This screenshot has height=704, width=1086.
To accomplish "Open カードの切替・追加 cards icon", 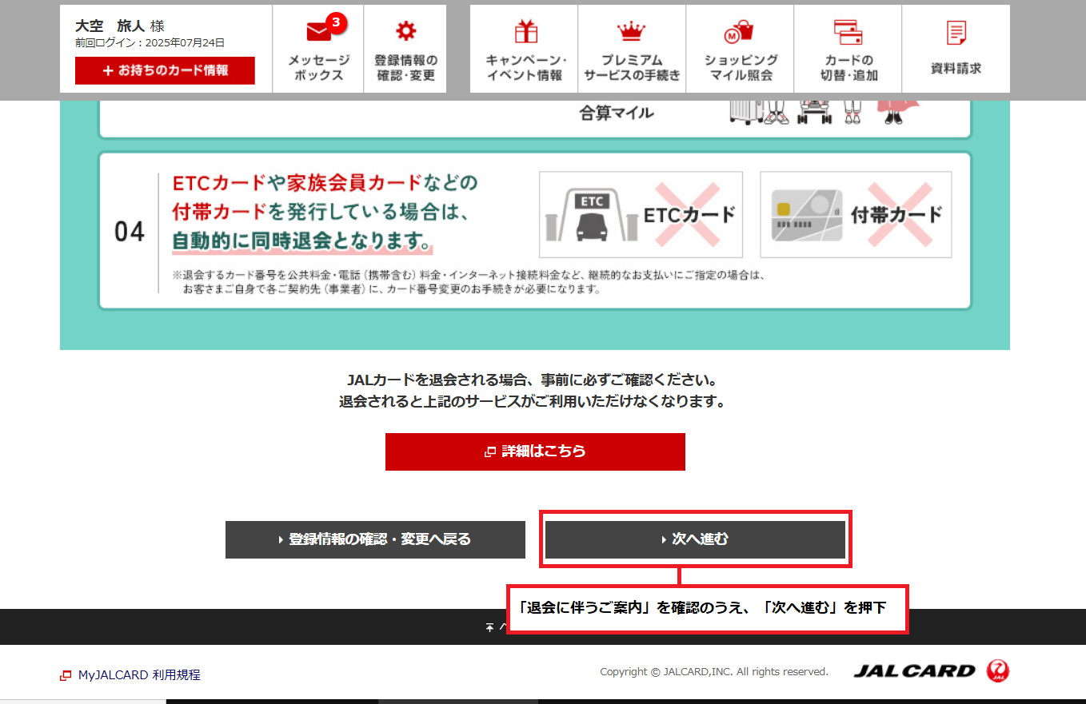I will pos(848,32).
